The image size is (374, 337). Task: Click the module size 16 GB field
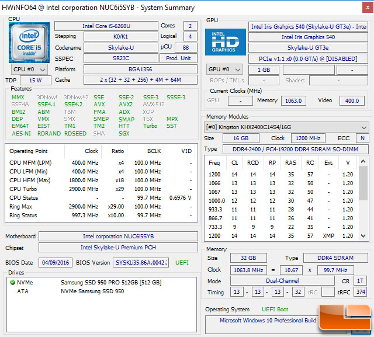[x=241, y=138]
